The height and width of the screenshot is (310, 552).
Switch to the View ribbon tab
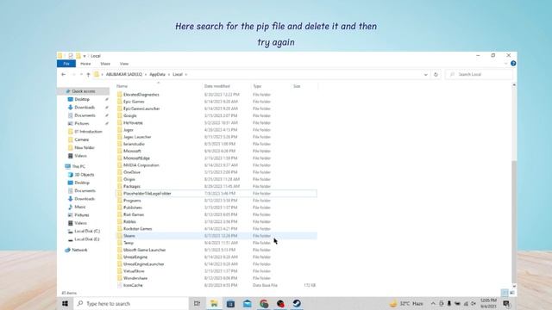[124, 64]
